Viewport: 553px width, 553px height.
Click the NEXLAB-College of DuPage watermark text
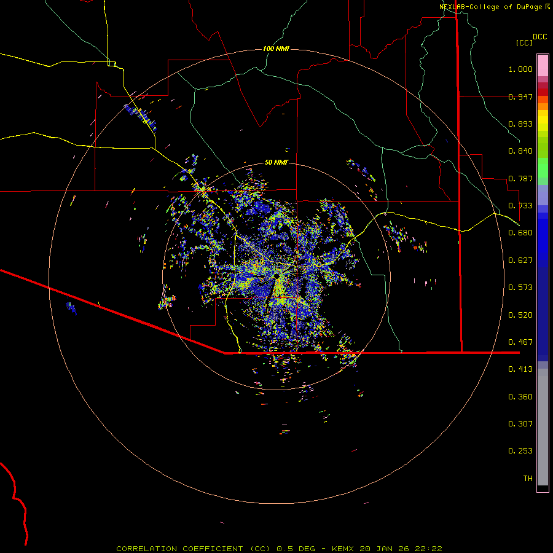(x=494, y=7)
